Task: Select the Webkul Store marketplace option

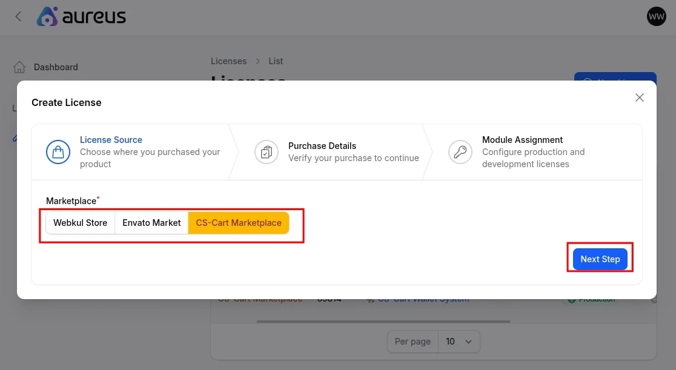Action: point(80,222)
